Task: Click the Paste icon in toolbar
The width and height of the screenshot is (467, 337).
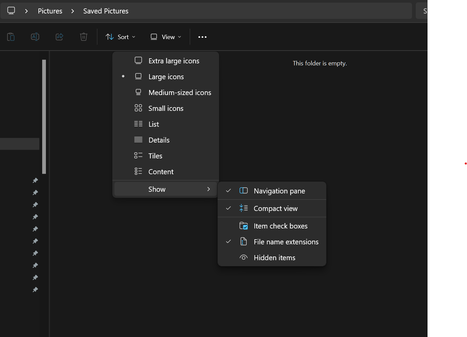Action: [x=11, y=37]
